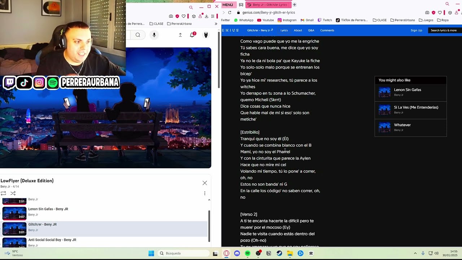Click snapshot camera icon in Genius browser

coord(427,13)
